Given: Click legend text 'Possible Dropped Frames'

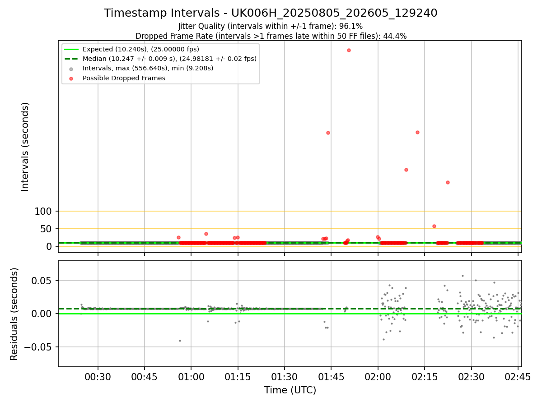Looking at the screenshot, I should [x=124, y=78].
